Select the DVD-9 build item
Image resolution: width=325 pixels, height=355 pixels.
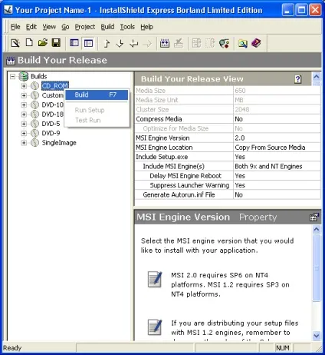pos(51,133)
